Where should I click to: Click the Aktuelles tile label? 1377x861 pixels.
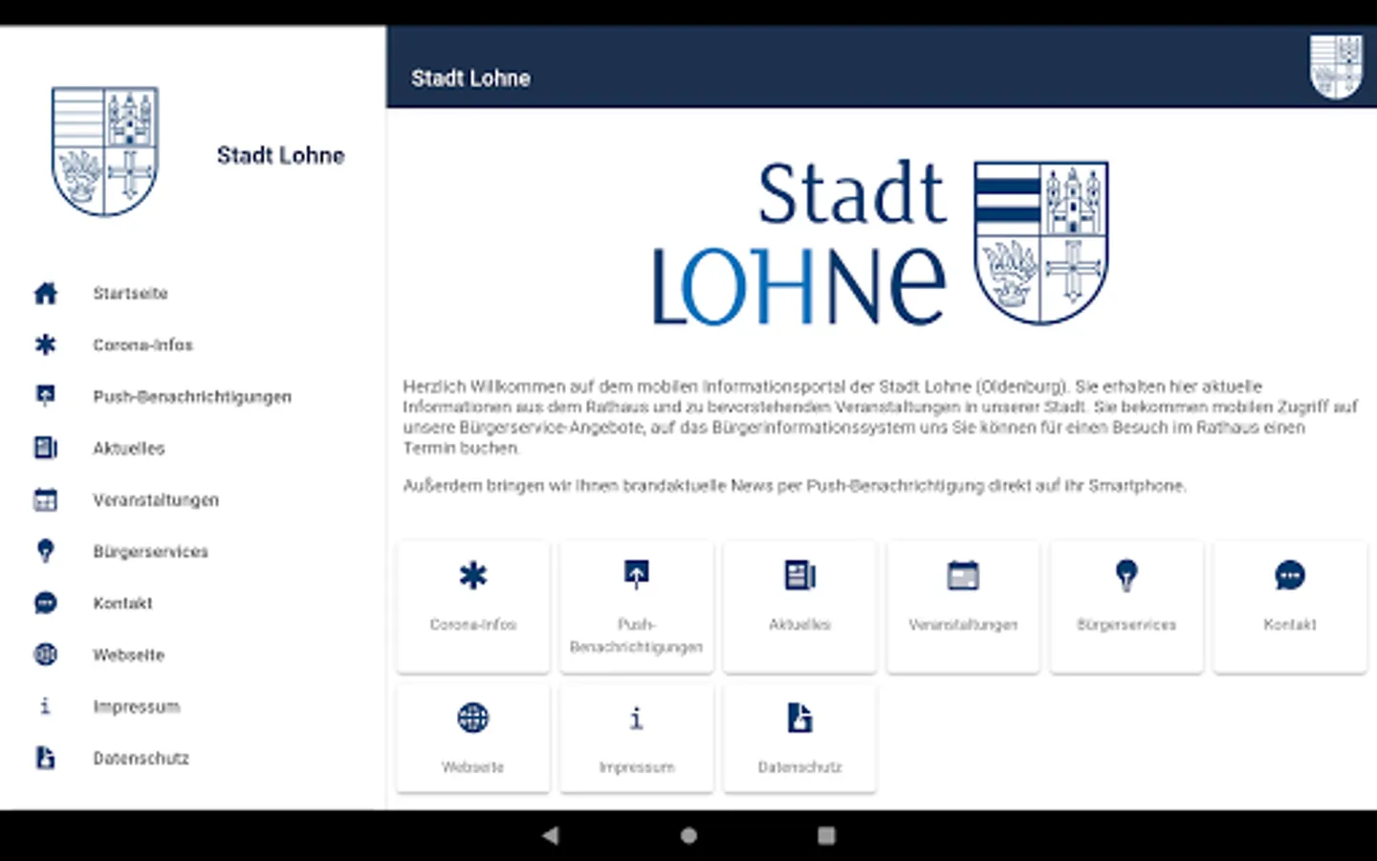(800, 625)
